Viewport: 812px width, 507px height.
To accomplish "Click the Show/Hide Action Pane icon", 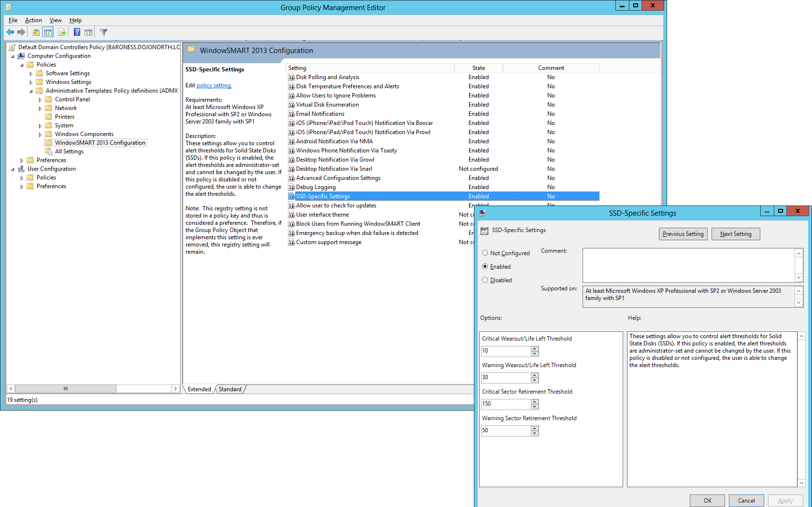I will [x=88, y=32].
